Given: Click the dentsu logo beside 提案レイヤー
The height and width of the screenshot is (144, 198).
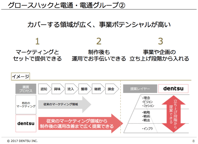Looking at the screenshot, I should coord(173,89).
